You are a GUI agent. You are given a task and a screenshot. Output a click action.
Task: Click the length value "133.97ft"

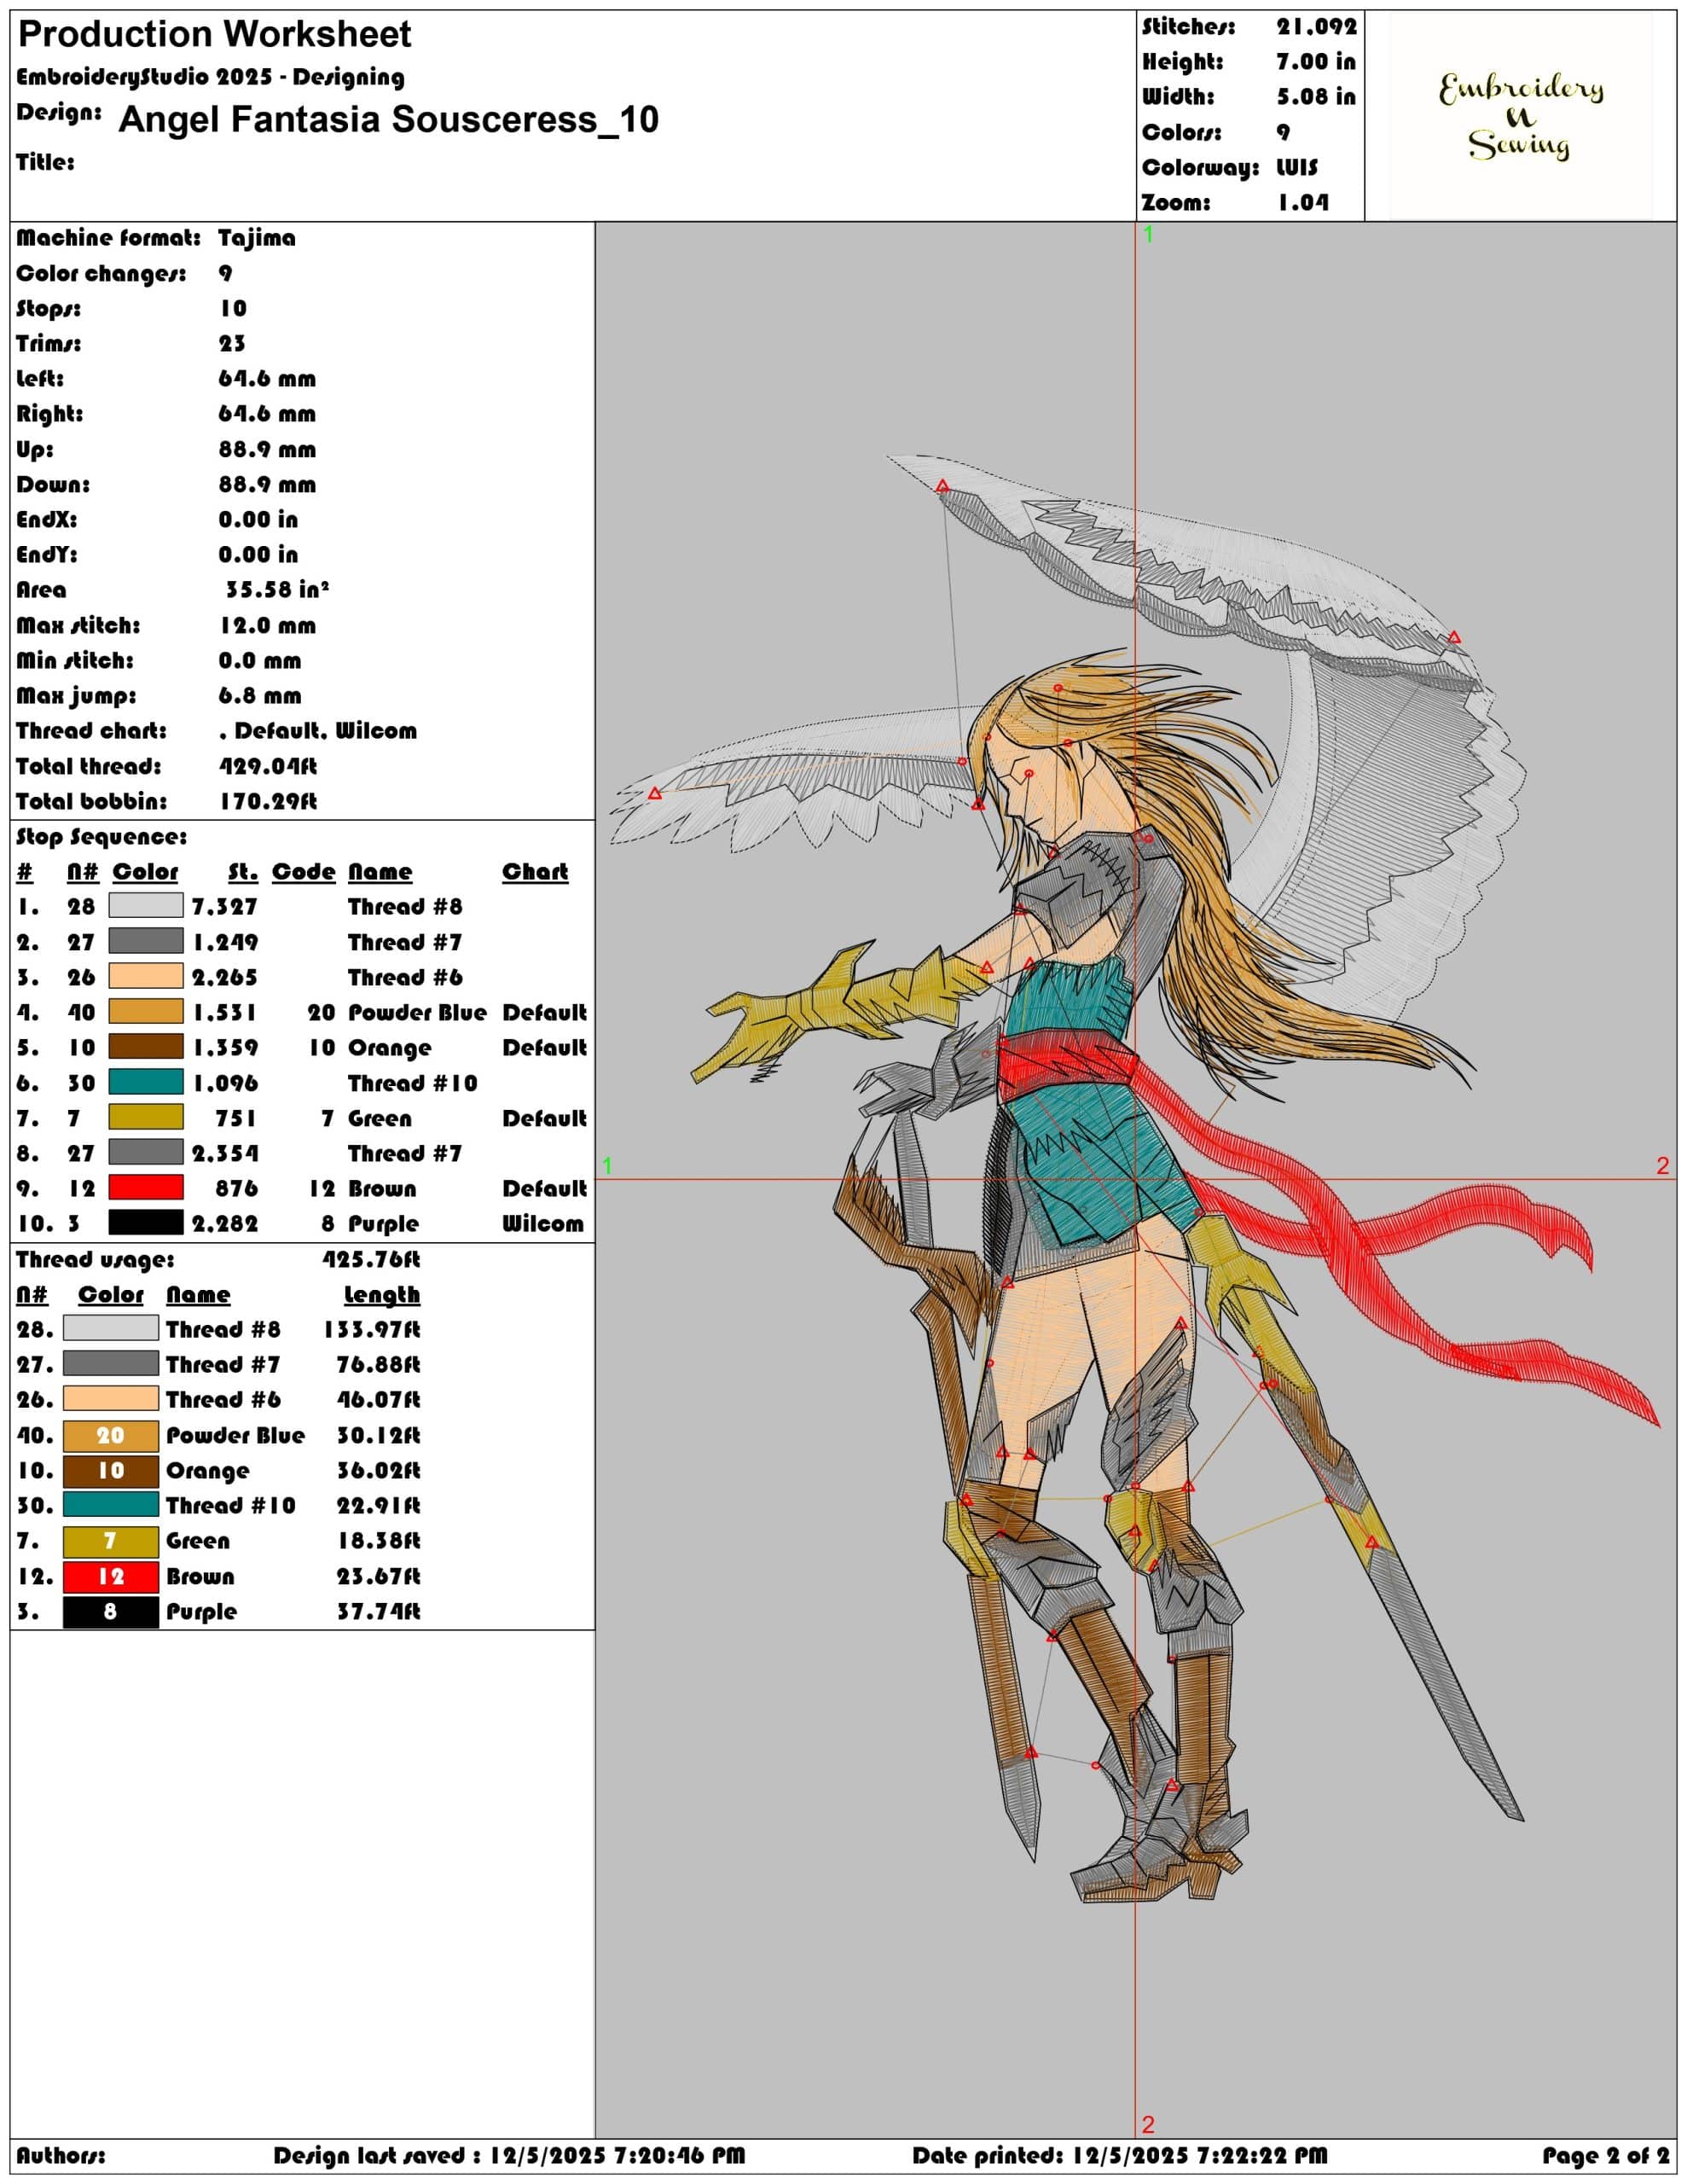[371, 1330]
